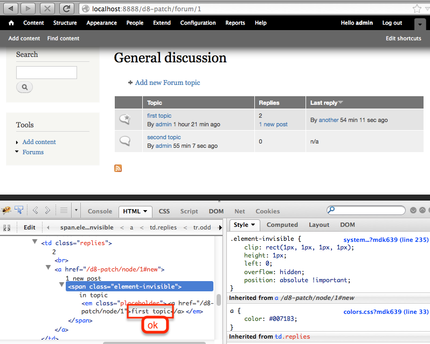430x344 pixels.
Task: Click the Firebug bug icon
Action: [x=6, y=210]
